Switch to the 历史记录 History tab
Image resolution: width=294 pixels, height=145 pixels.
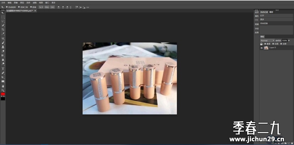point(264,12)
